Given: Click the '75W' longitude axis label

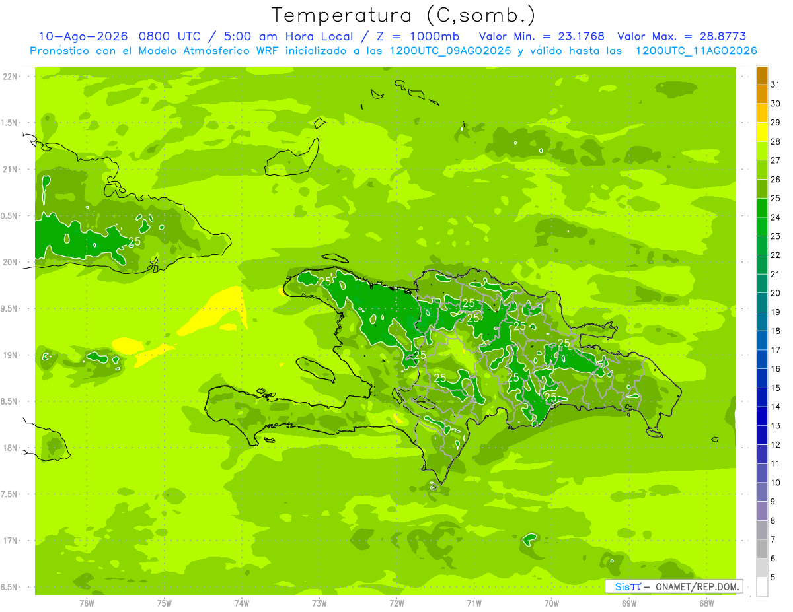Looking at the screenshot, I should [165, 603].
